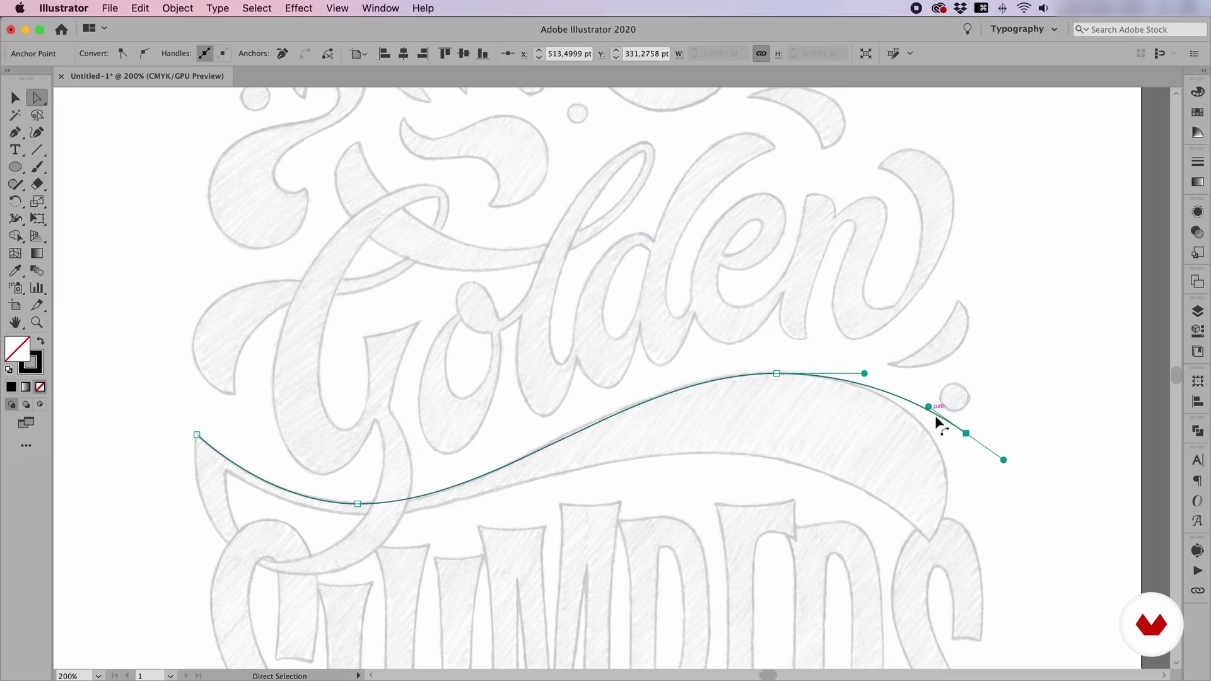Open the File menu
The width and height of the screenshot is (1211, 681).
point(110,8)
